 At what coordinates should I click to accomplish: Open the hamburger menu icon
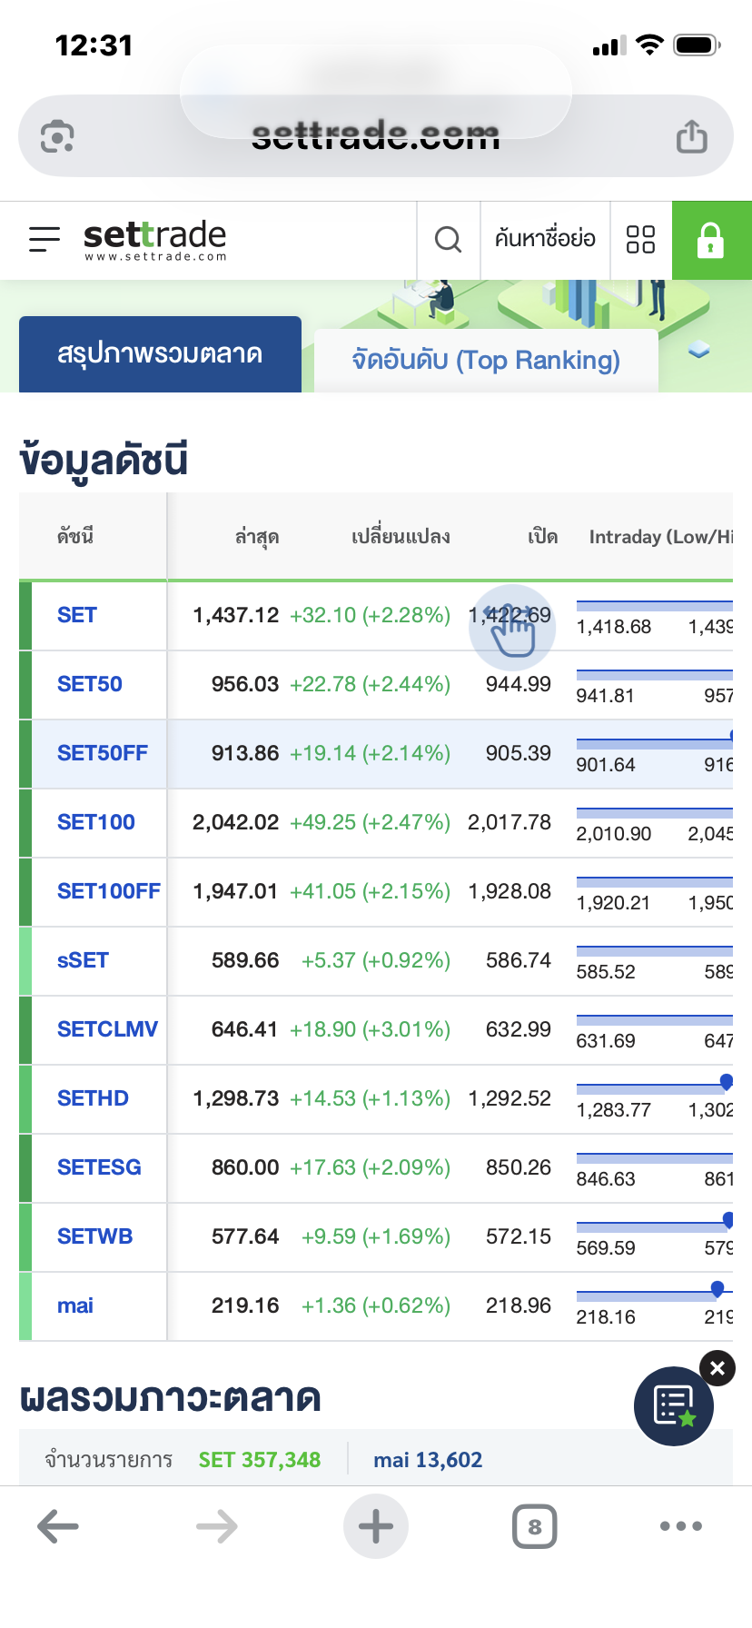(44, 239)
